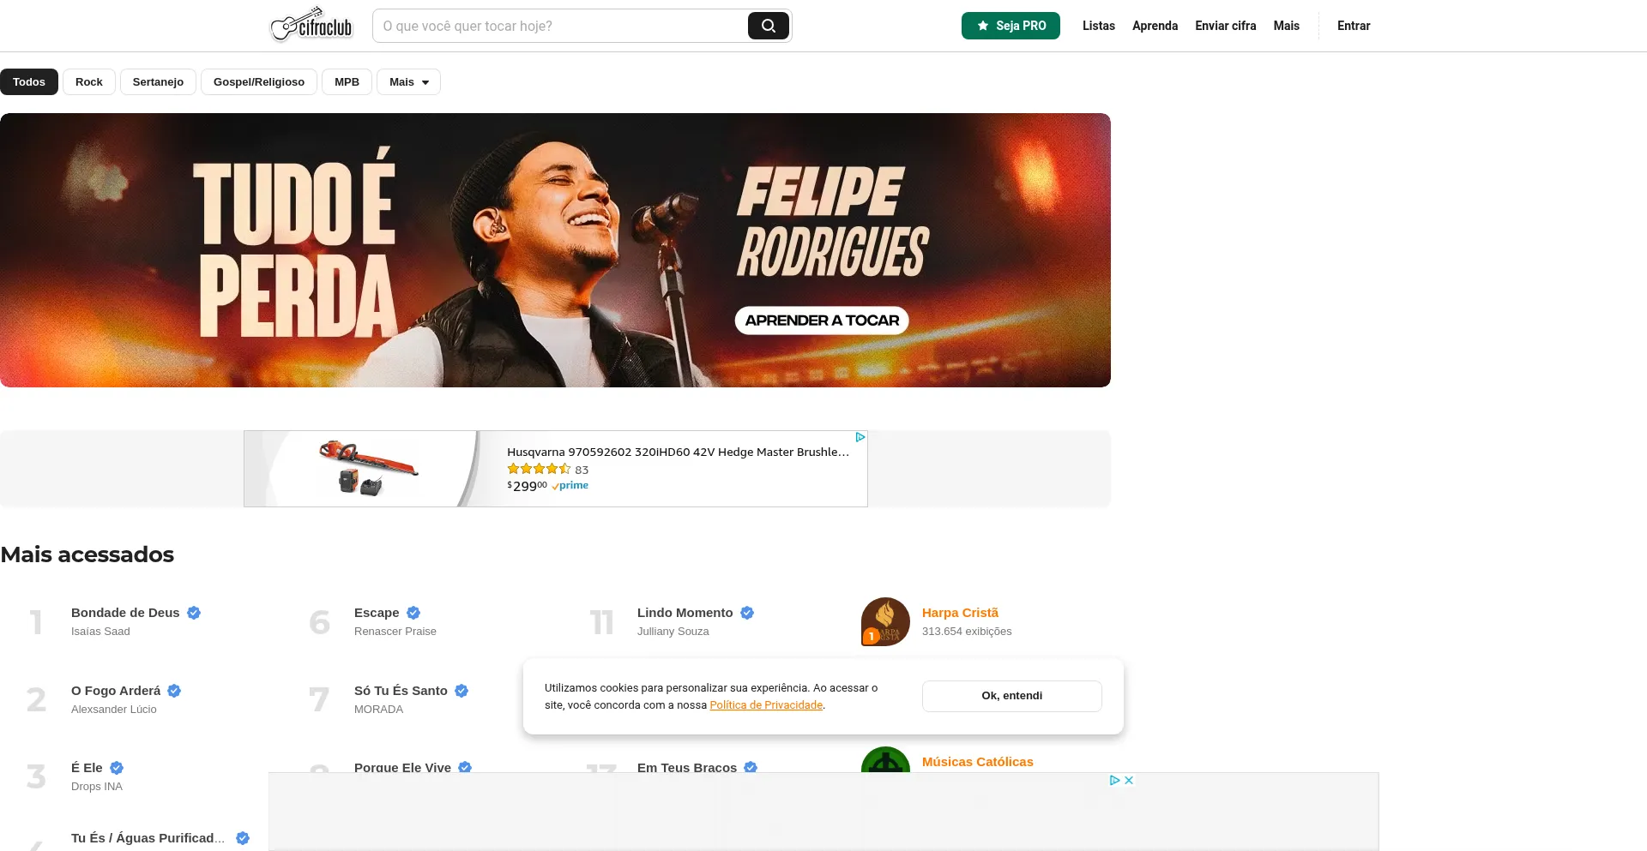Select the Sertanejo genre filter
The width and height of the screenshot is (1647, 851).
click(x=158, y=82)
